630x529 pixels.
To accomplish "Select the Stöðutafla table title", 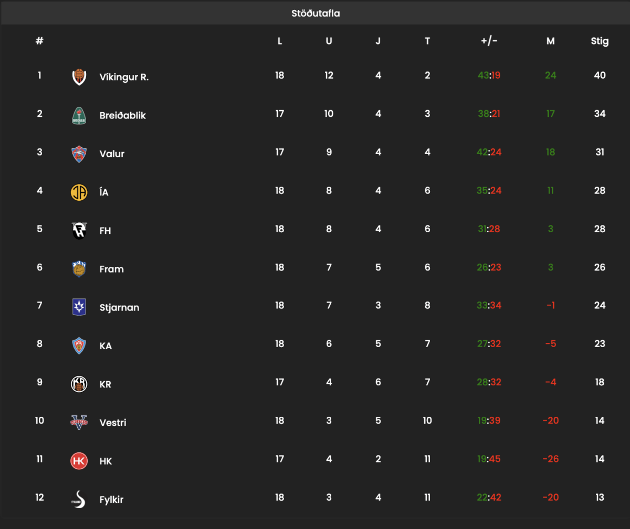I will point(316,14).
